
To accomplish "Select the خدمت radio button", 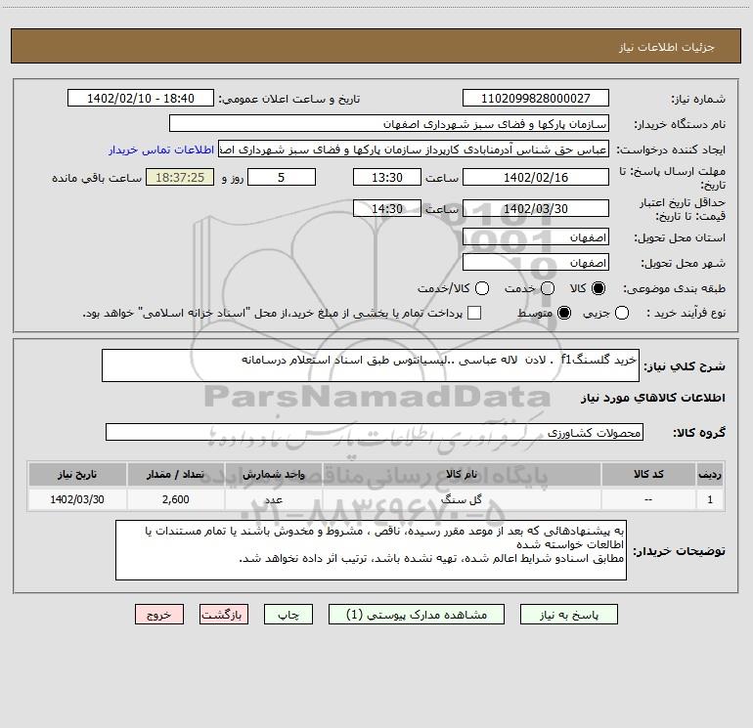I will tap(548, 288).
